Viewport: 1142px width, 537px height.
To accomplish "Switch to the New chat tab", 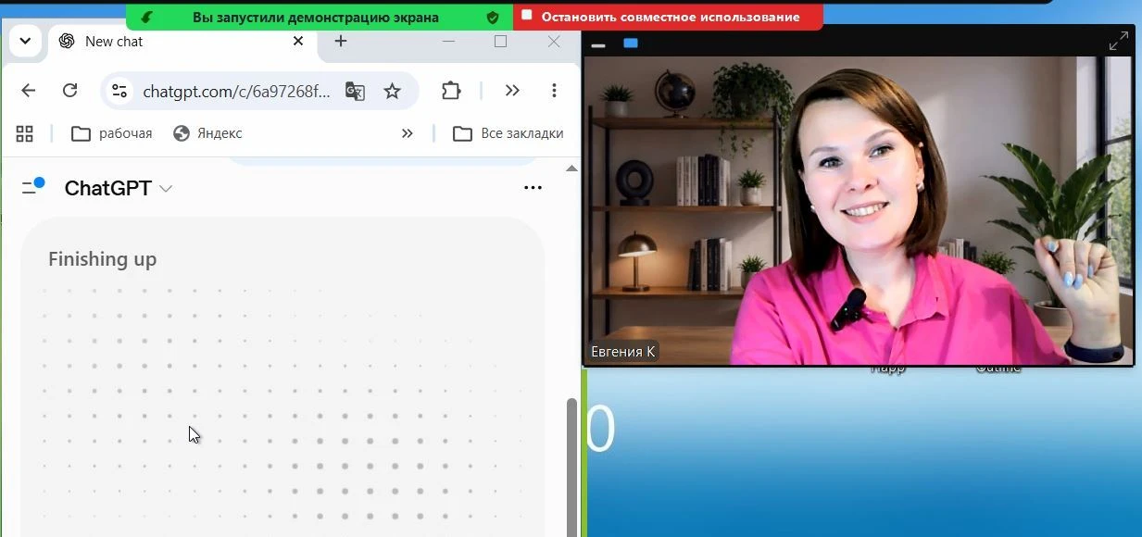I will point(181,42).
